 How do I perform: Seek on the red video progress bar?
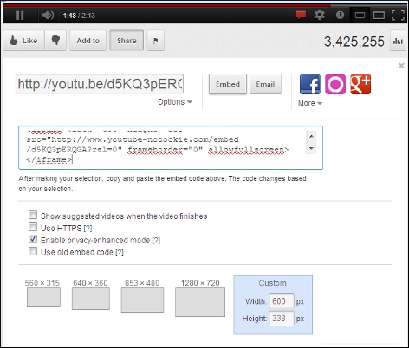[x=166, y=6]
